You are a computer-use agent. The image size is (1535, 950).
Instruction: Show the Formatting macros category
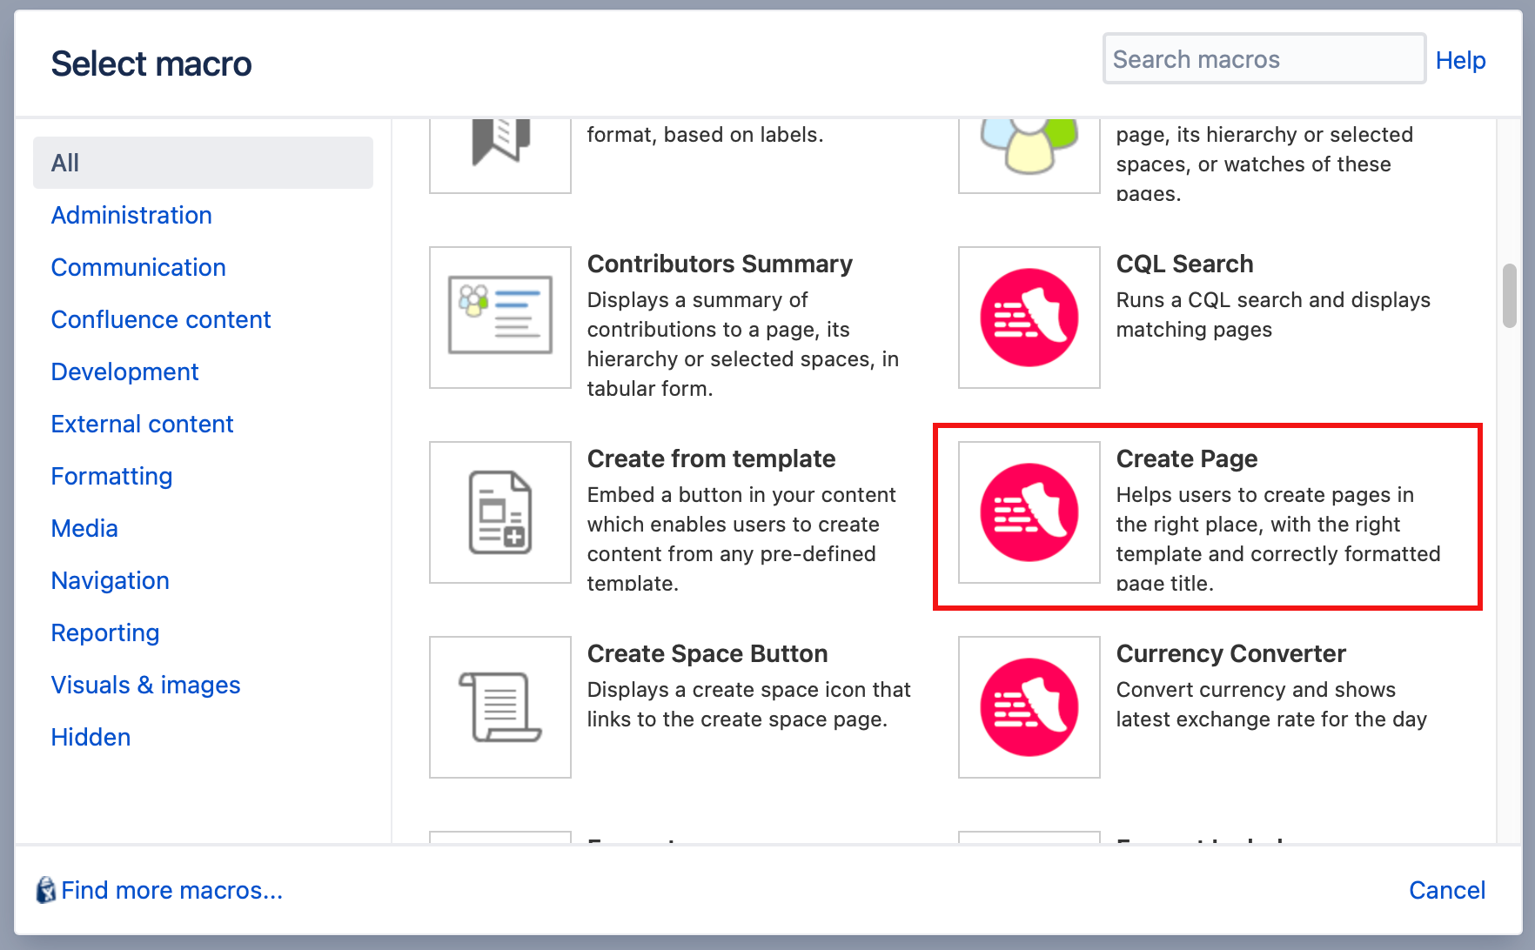pos(111,476)
